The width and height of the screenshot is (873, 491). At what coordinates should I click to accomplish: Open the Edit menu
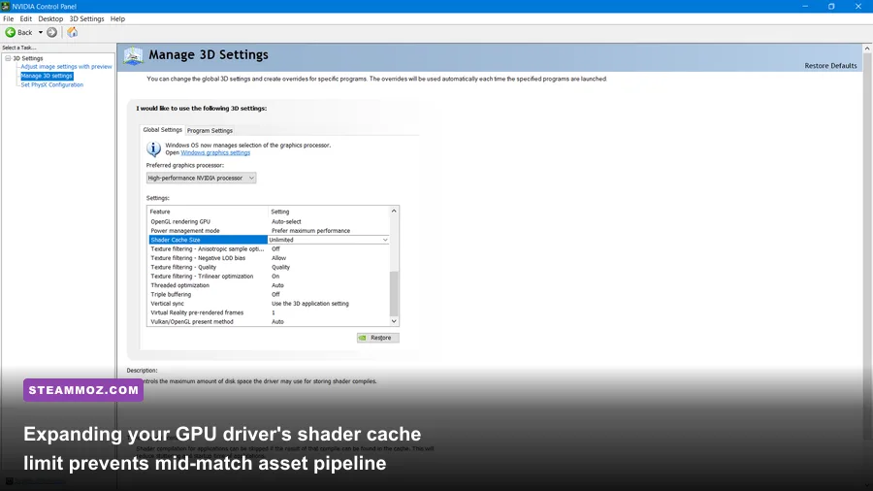tap(26, 19)
